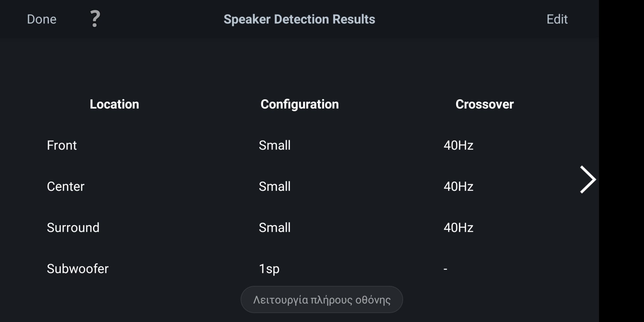Image resolution: width=644 pixels, height=322 pixels.
Task: Tap Subwoofer 1sp configuration value
Action: point(269,269)
